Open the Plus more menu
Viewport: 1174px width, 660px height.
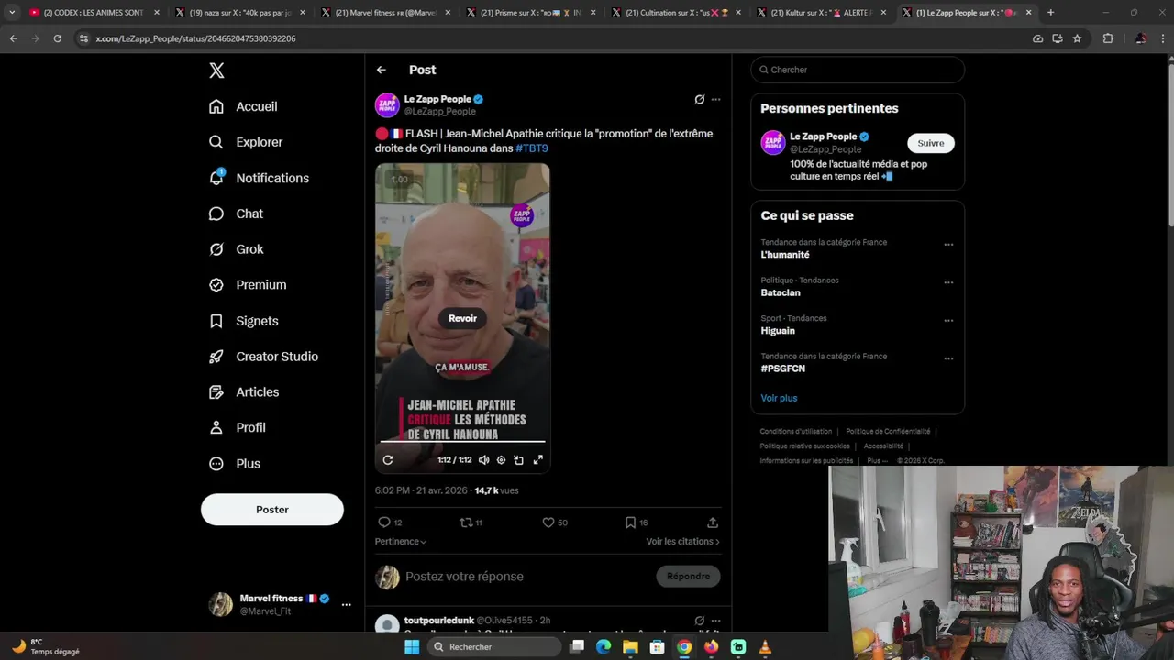tap(235, 464)
